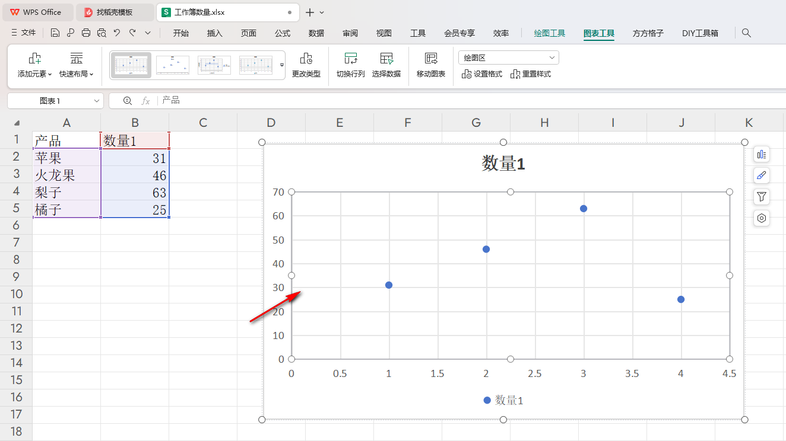Switch to the 插入 ribbon tab

215,33
